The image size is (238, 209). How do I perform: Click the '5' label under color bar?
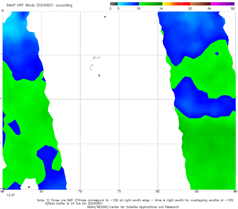point(118,8)
